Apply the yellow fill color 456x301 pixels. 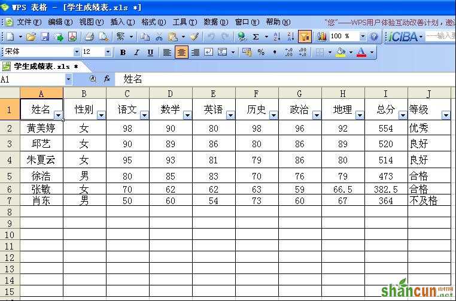[x=341, y=52]
